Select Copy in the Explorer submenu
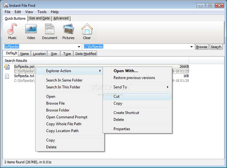This screenshot has width=227, height=168. click(118, 104)
